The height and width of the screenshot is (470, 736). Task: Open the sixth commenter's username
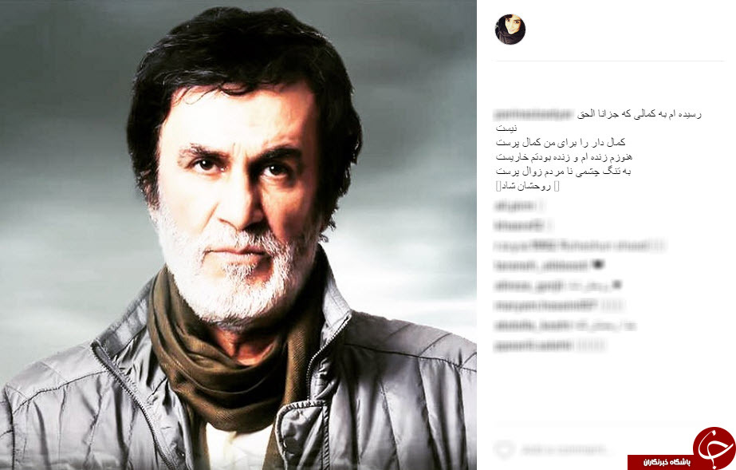click(x=546, y=305)
